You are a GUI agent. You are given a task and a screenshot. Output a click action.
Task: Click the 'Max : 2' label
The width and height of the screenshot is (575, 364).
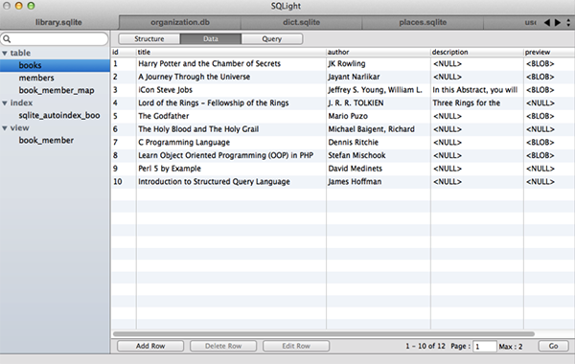click(x=511, y=347)
